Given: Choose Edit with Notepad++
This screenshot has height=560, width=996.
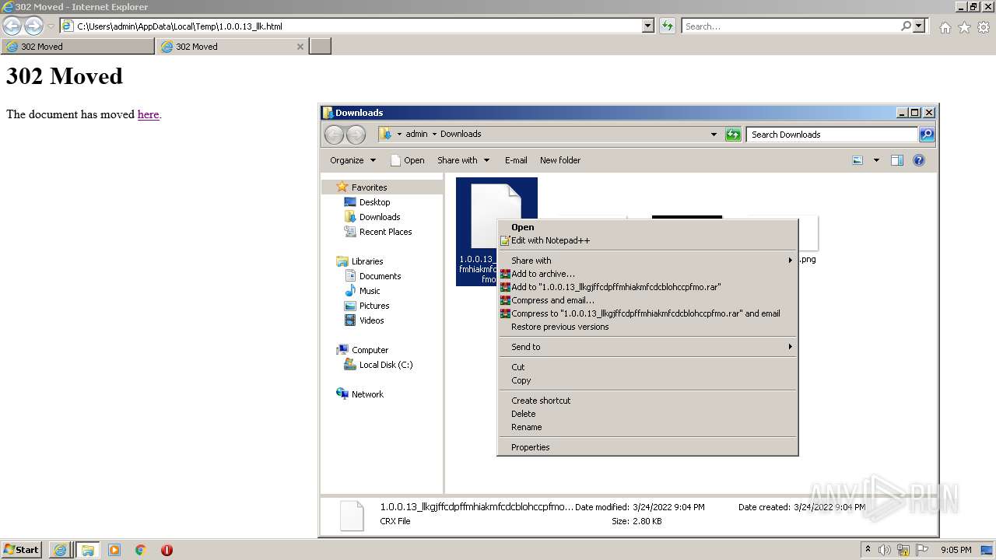Looking at the screenshot, I should coord(647,240).
